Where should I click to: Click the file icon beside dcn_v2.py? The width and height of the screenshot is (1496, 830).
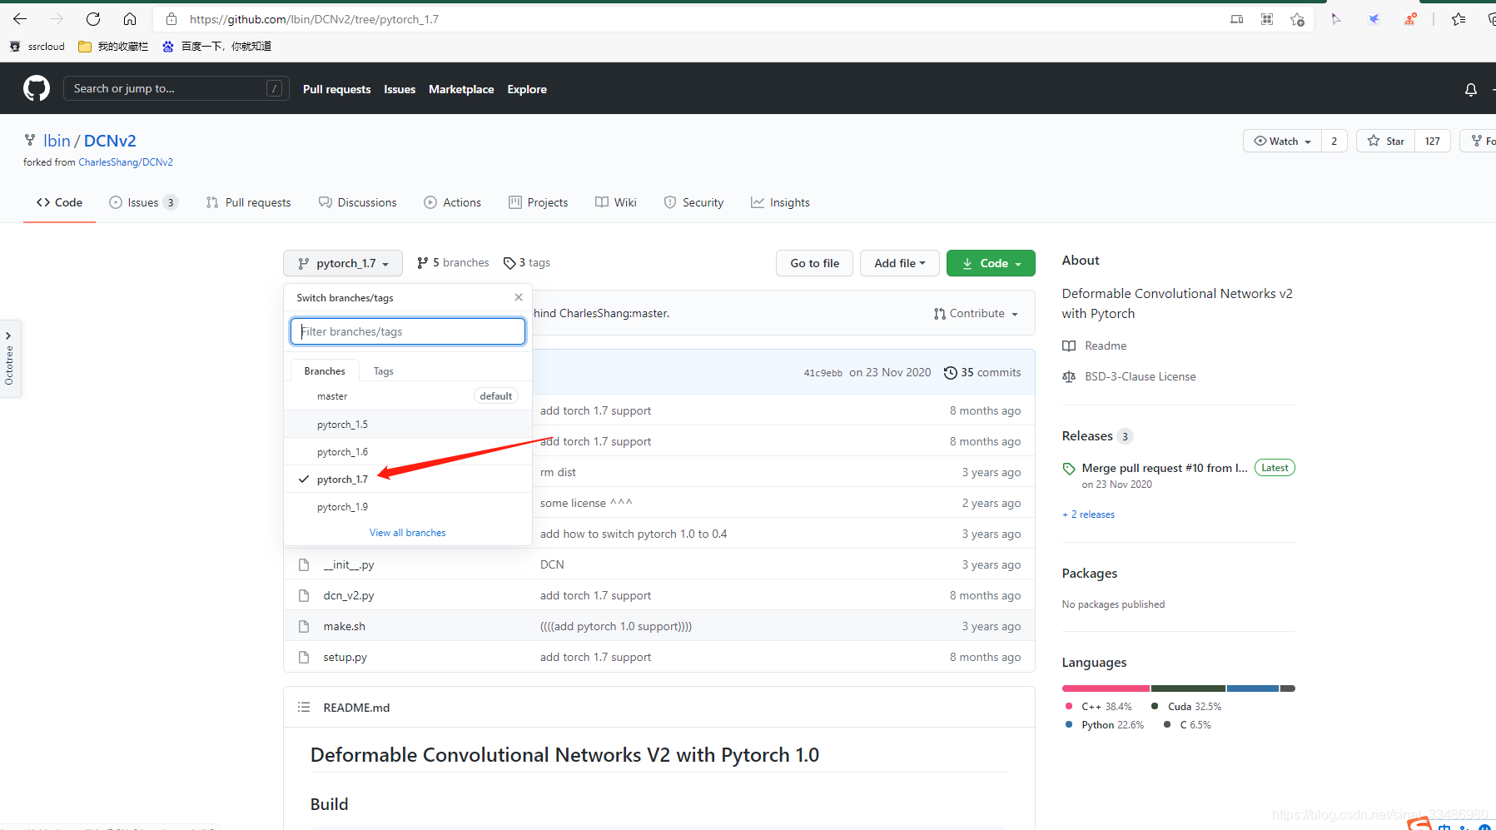pyautogui.click(x=304, y=595)
